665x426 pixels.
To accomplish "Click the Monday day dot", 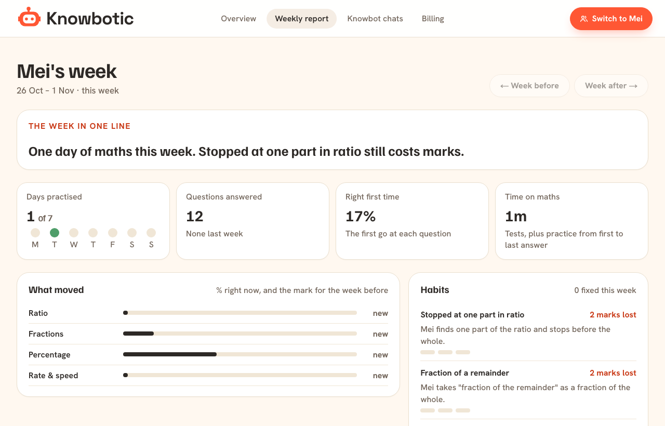I will tap(35, 233).
